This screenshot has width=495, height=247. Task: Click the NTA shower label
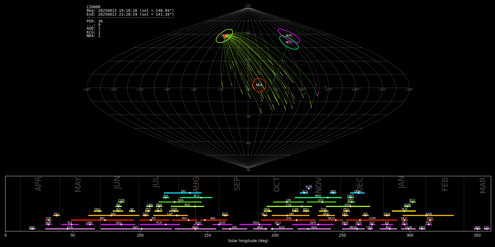click(x=314, y=228)
